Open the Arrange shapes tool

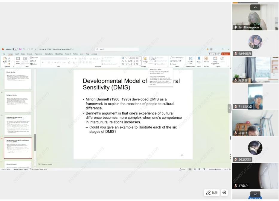(x=145, y=59)
